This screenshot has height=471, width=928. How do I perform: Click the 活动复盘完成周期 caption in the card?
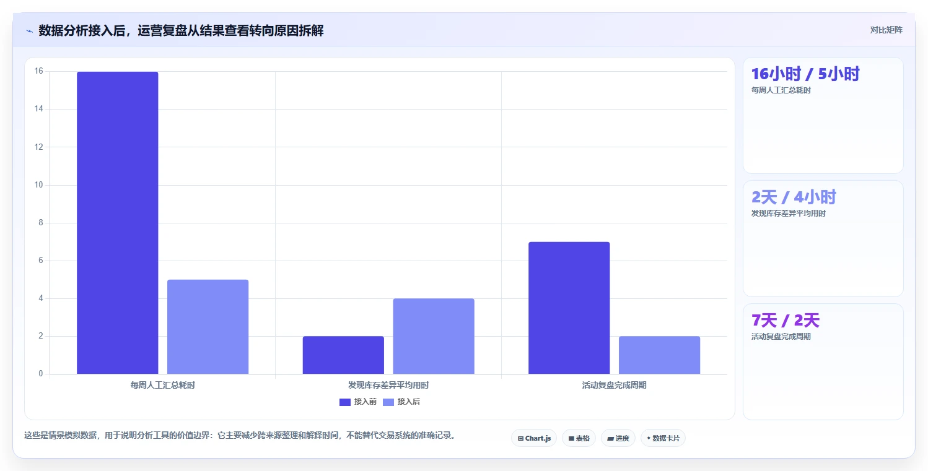(x=781, y=337)
